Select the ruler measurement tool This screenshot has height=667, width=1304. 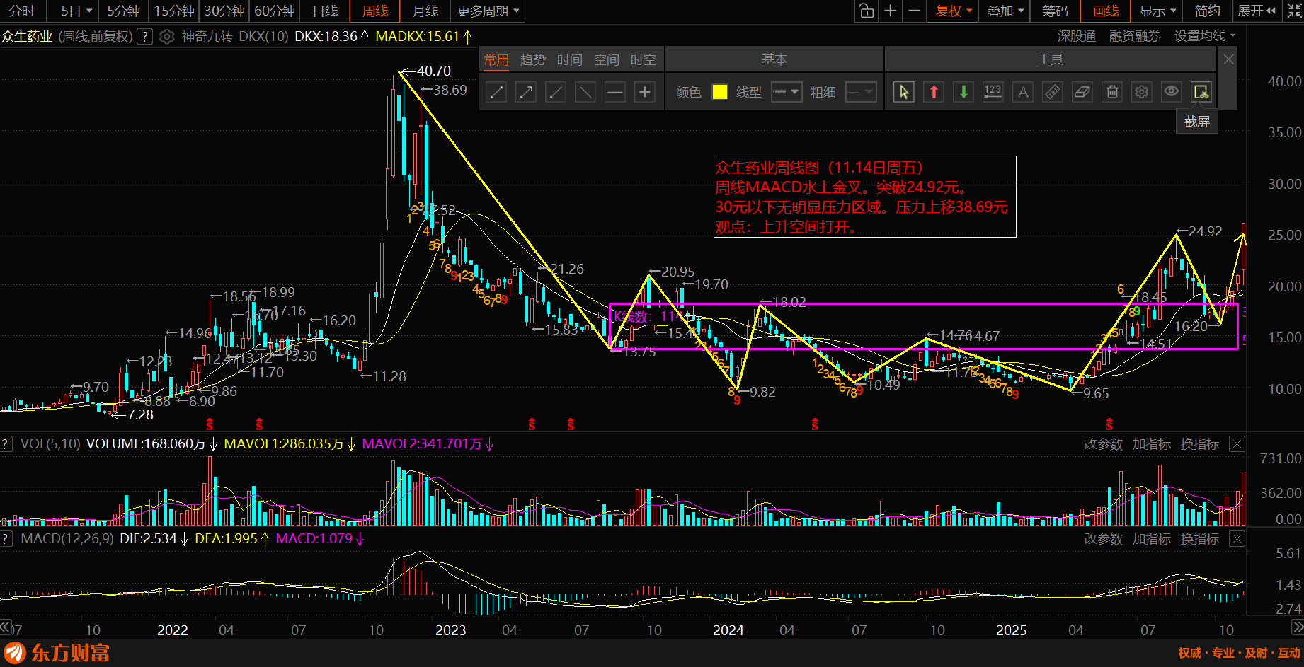click(x=1053, y=92)
